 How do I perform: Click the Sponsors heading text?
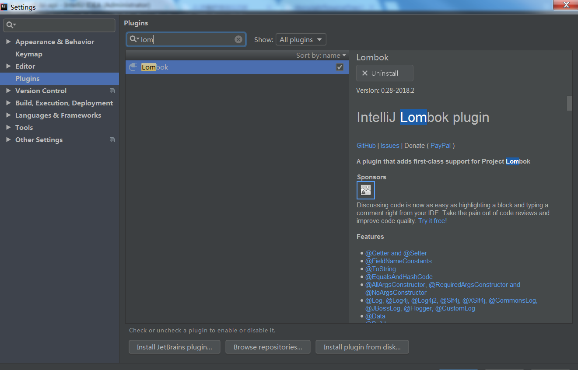click(x=371, y=177)
